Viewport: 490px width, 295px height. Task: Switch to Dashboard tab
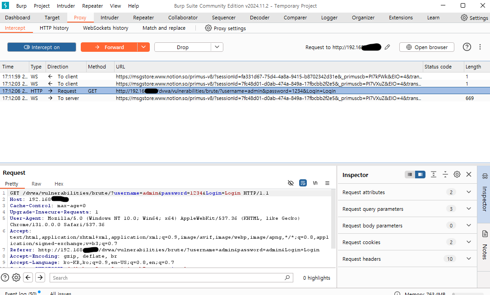(18, 18)
